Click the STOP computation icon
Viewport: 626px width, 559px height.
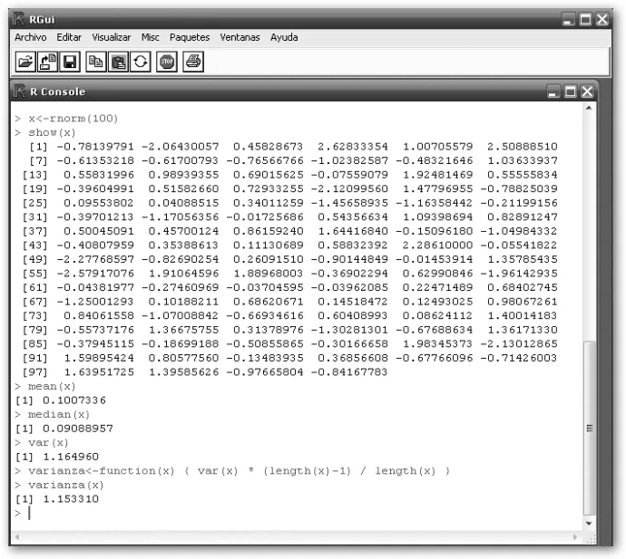click(167, 62)
